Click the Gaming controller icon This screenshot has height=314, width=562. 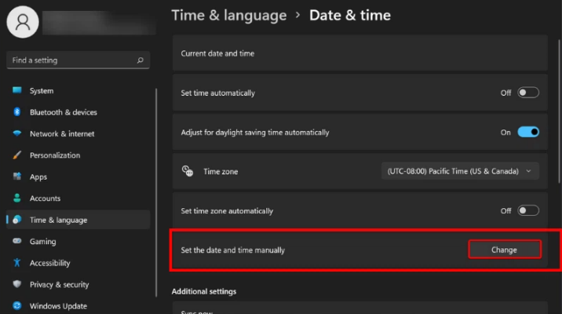(16, 241)
